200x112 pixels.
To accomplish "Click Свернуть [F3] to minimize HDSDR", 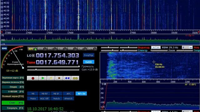I will [13, 108].
